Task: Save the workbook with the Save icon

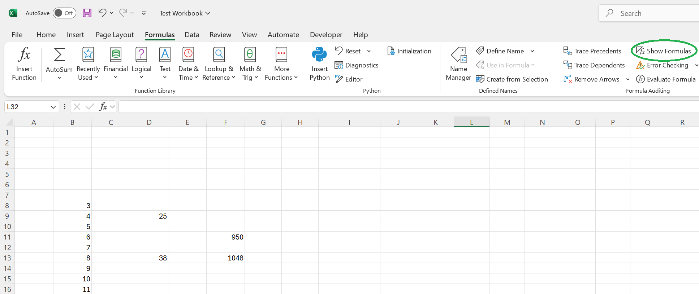Action: click(x=87, y=13)
